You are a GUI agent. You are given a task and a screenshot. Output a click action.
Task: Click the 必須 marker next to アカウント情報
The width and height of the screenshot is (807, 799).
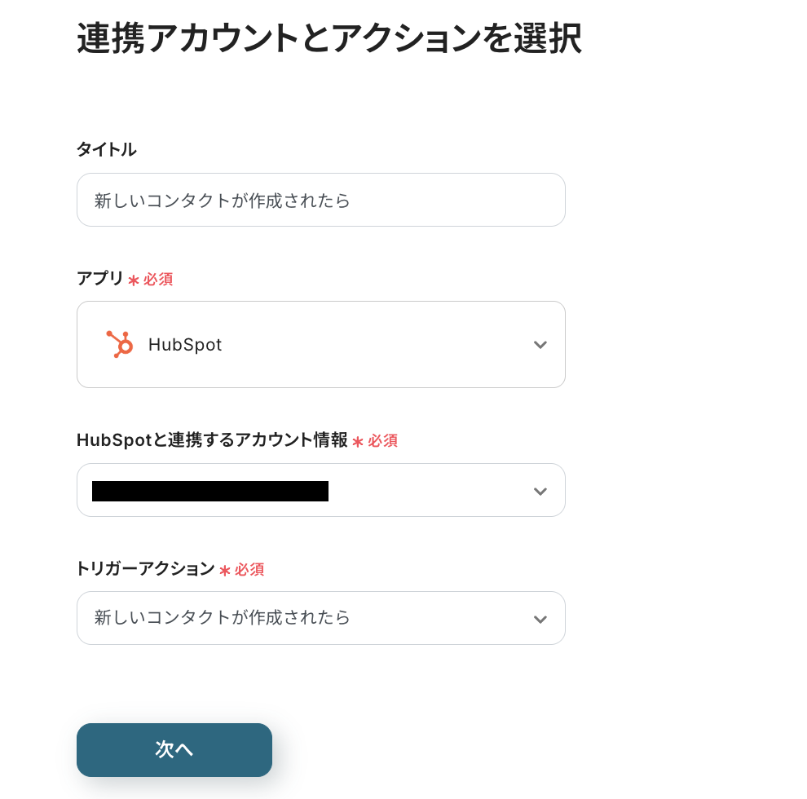(382, 441)
